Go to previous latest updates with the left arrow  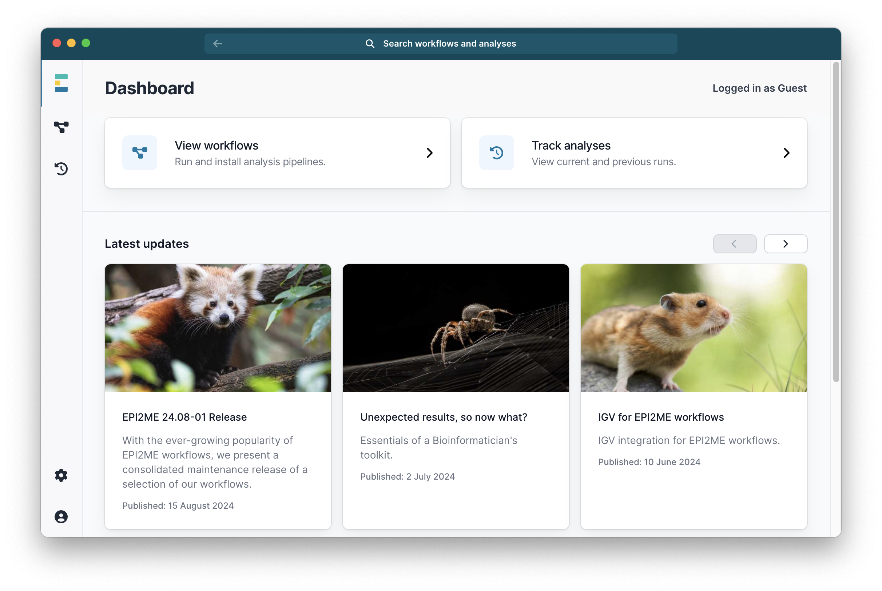pos(734,244)
